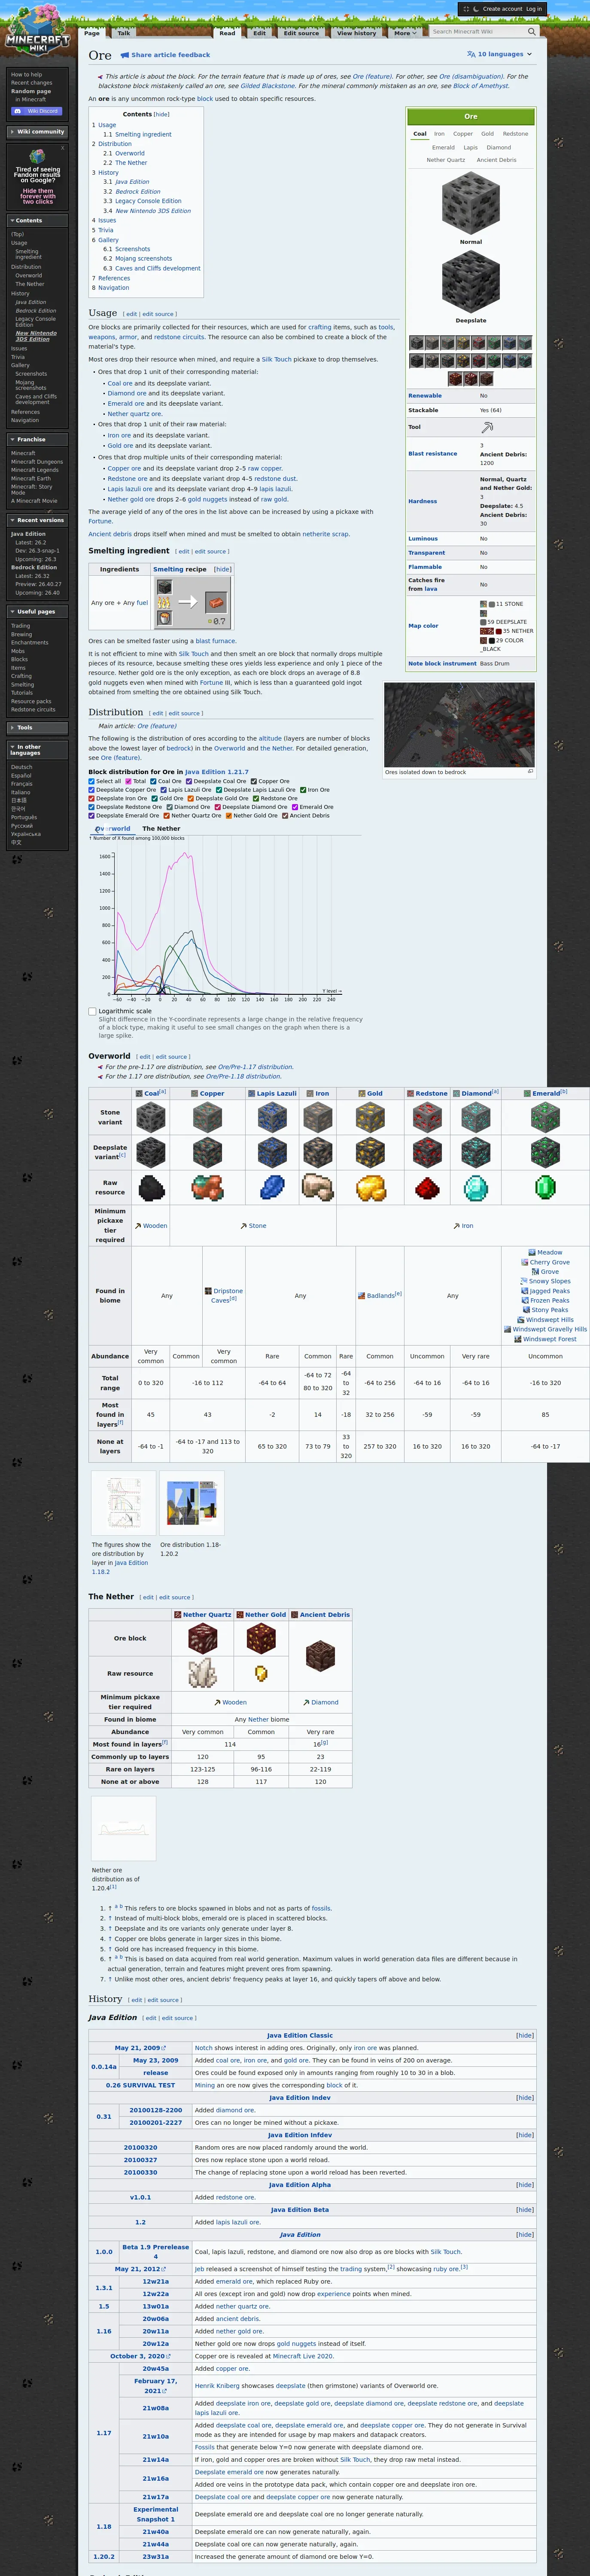The image size is (590, 2576).
Task: Open the More dropdown menu
Action: [x=404, y=33]
